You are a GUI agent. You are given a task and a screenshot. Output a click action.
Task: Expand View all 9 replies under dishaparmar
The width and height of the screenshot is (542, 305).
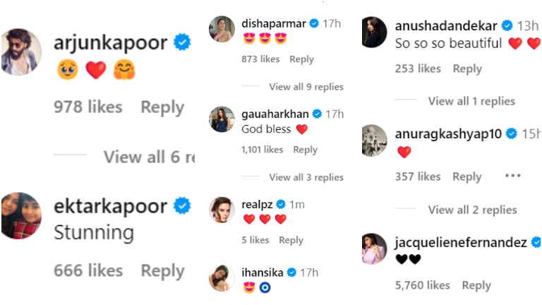tap(306, 87)
